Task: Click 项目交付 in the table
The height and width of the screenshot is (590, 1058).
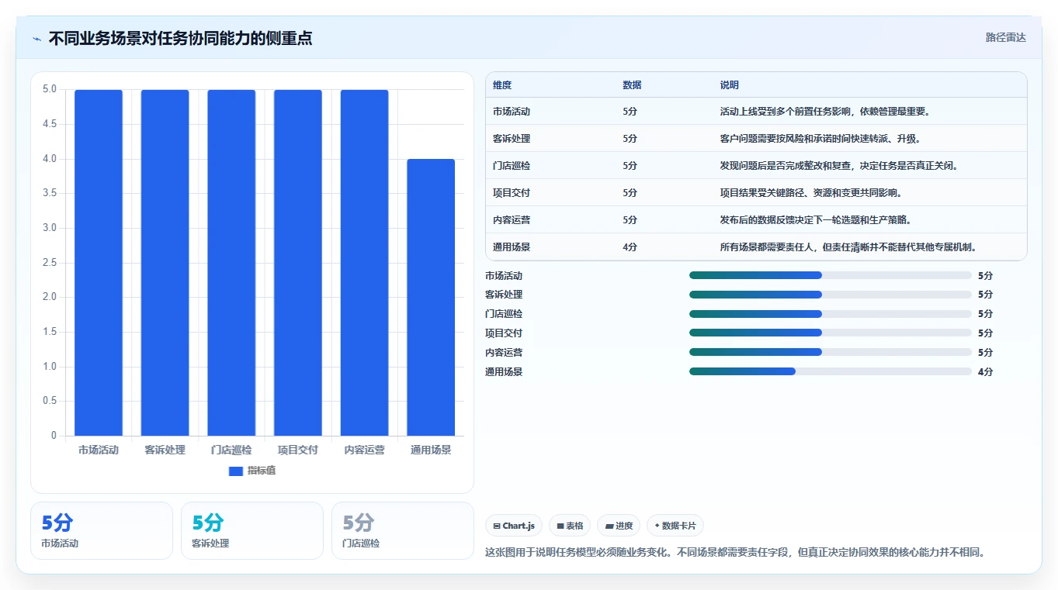Action: pos(512,193)
